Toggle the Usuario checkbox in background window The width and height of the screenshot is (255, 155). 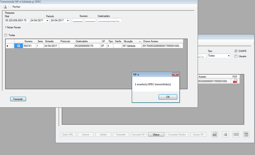tap(236, 56)
